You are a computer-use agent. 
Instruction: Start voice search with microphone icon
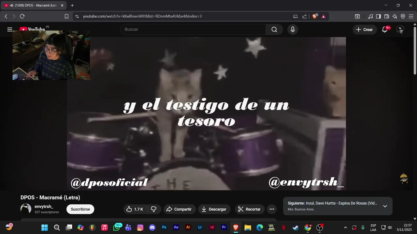tap(293, 30)
